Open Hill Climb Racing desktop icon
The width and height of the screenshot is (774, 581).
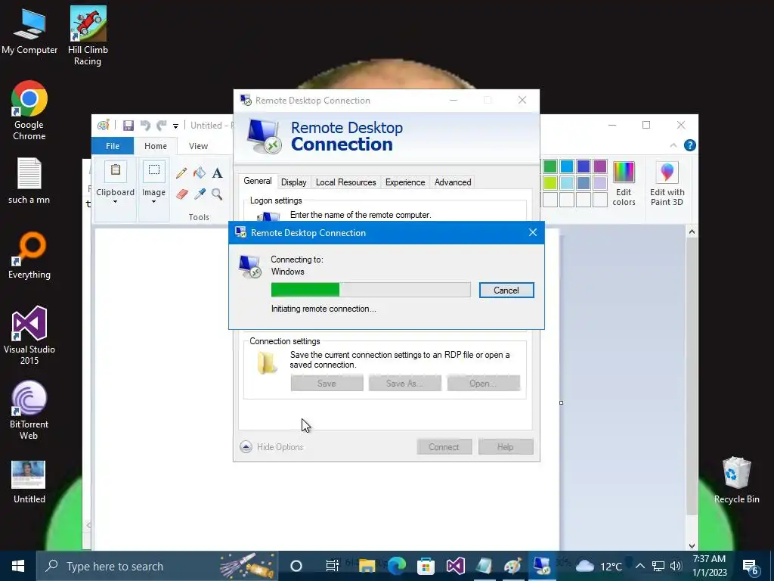(88, 36)
